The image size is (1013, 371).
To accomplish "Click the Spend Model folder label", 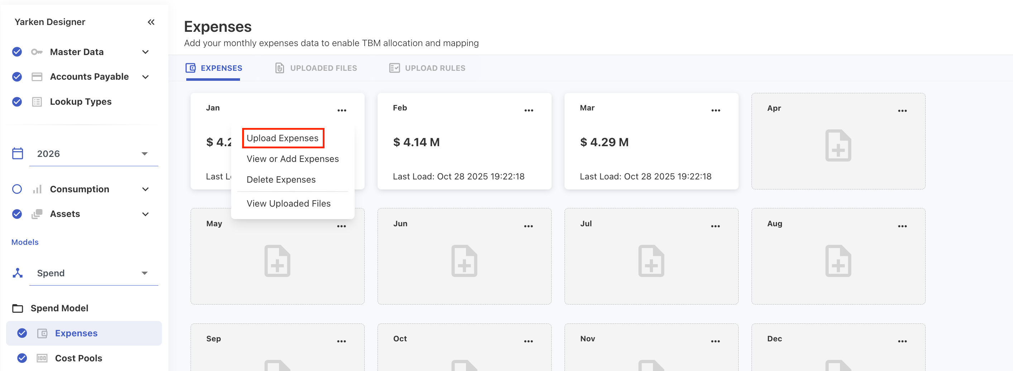I will coord(59,308).
